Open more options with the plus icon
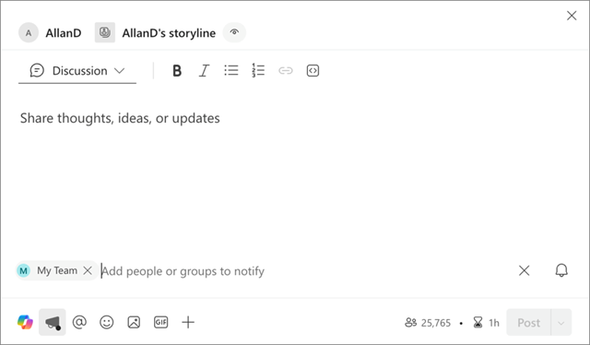This screenshot has height=345, width=590. pyautogui.click(x=188, y=323)
